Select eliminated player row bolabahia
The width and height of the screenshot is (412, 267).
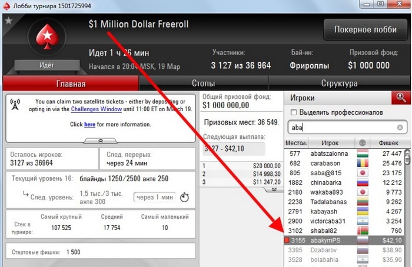point(344,260)
